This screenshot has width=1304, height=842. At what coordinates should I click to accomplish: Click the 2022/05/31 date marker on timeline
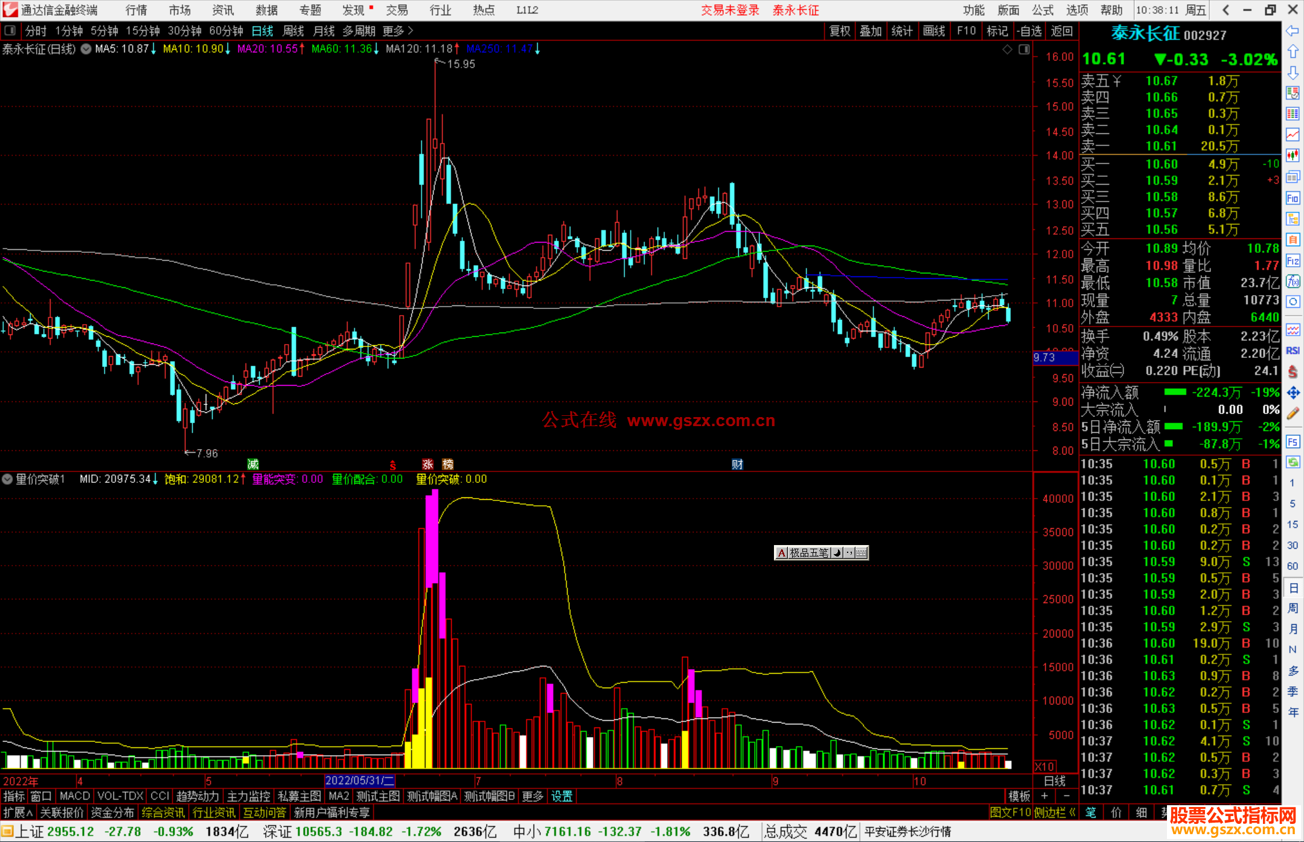pos(359,781)
